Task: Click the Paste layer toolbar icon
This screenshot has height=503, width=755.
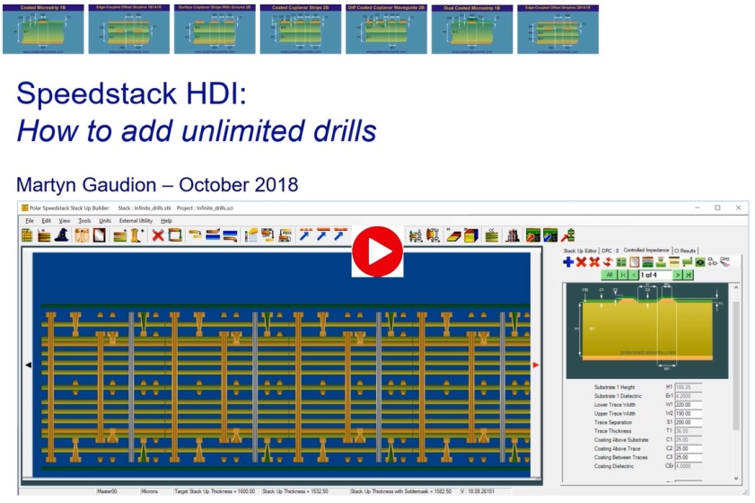Action: pos(285,235)
